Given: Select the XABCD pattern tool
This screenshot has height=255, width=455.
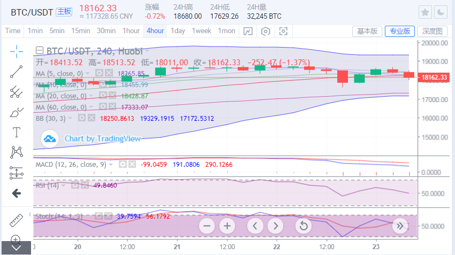Looking at the screenshot, I should 17,152.
